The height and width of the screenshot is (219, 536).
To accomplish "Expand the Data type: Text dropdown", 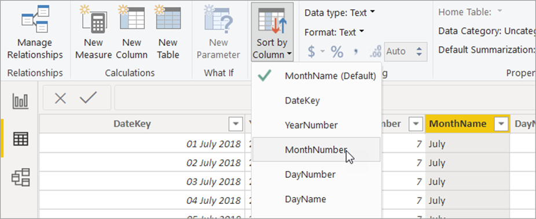I will pos(339,13).
